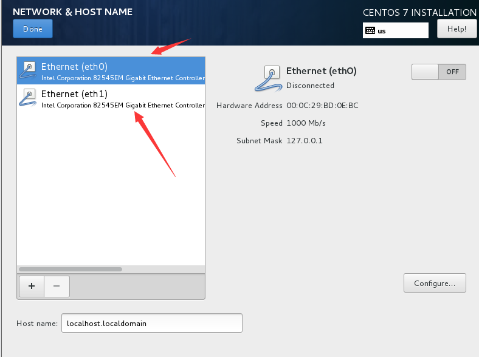Click the Disconnected status text

[310, 86]
